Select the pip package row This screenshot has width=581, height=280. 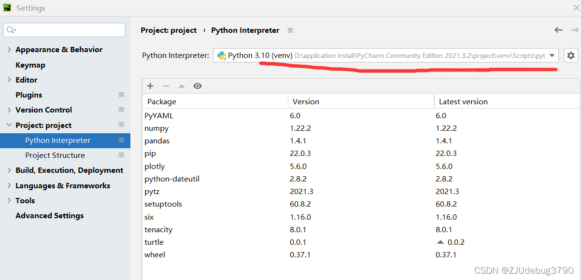click(361, 154)
